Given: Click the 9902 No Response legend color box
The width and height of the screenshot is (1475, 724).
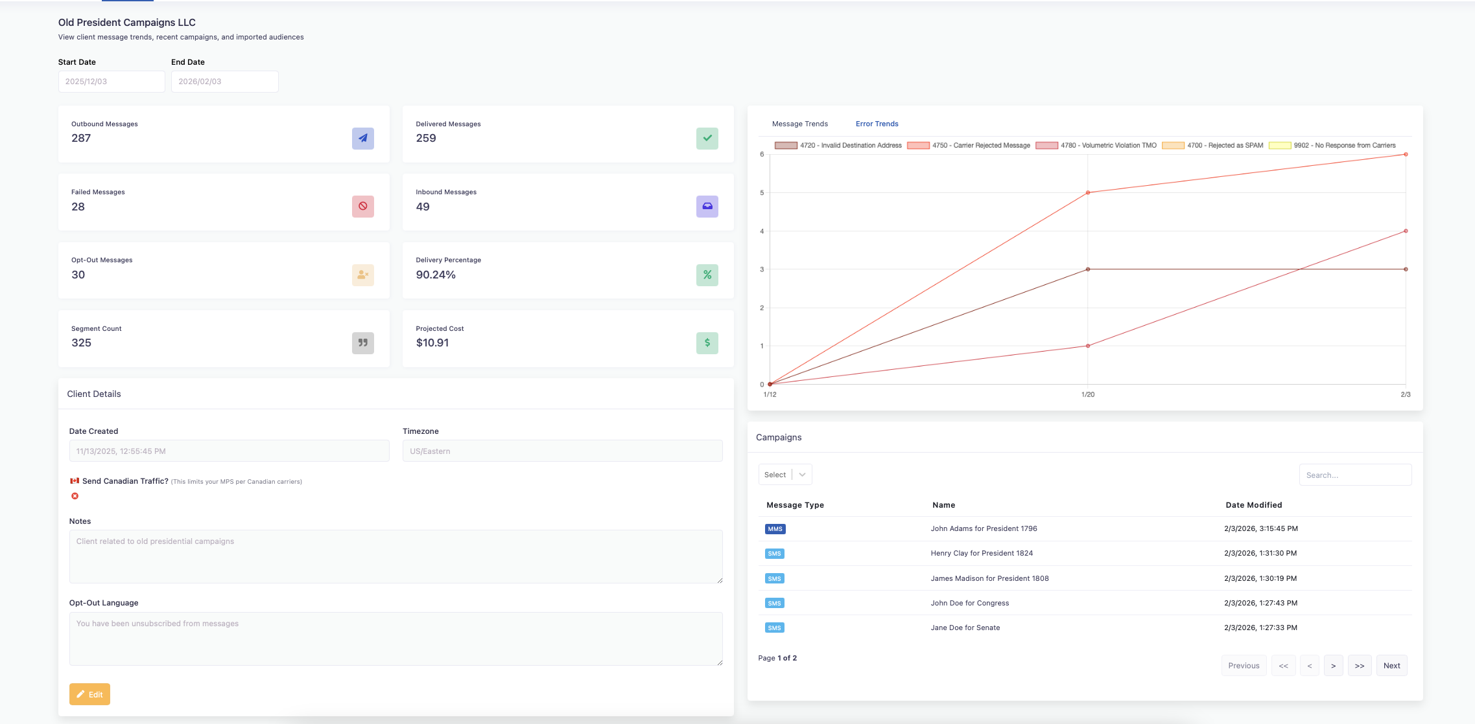Looking at the screenshot, I should [1279, 146].
